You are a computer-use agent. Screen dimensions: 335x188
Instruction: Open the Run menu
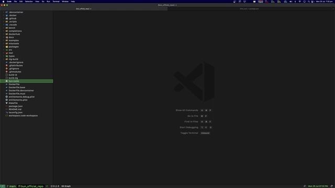pyautogui.click(x=48, y=2)
